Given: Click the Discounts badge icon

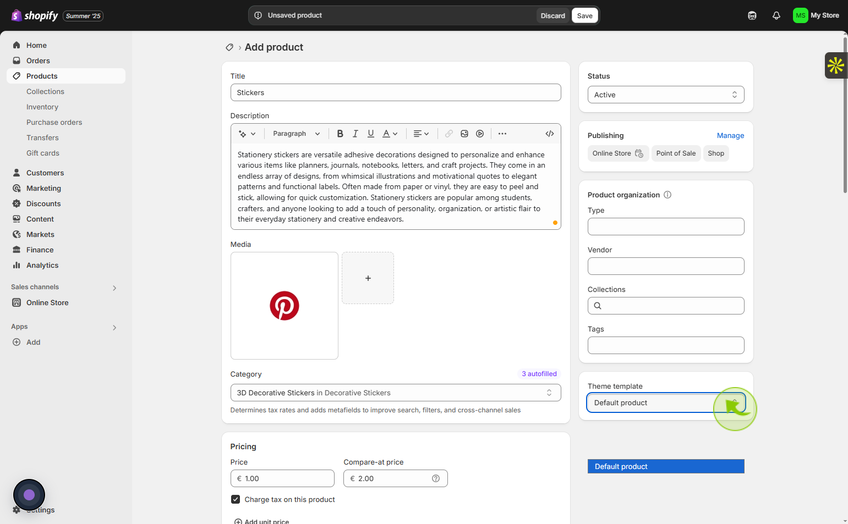Looking at the screenshot, I should tap(17, 203).
